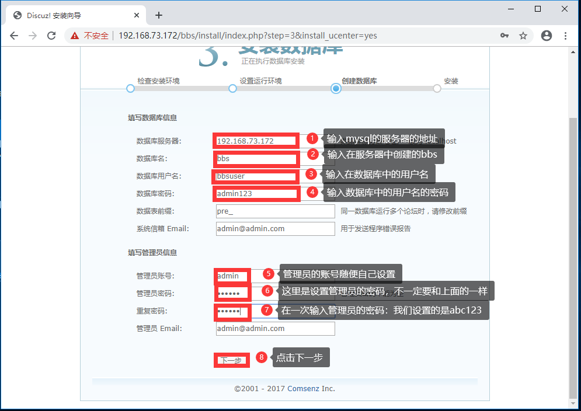Click the grayed-out forward navigation icon

(x=33, y=35)
